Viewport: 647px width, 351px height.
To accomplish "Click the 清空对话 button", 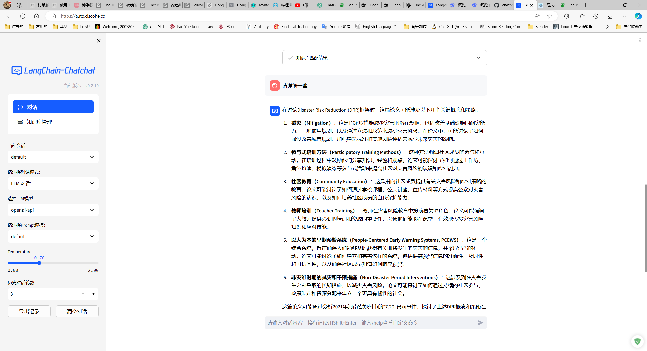I will pyautogui.click(x=77, y=311).
